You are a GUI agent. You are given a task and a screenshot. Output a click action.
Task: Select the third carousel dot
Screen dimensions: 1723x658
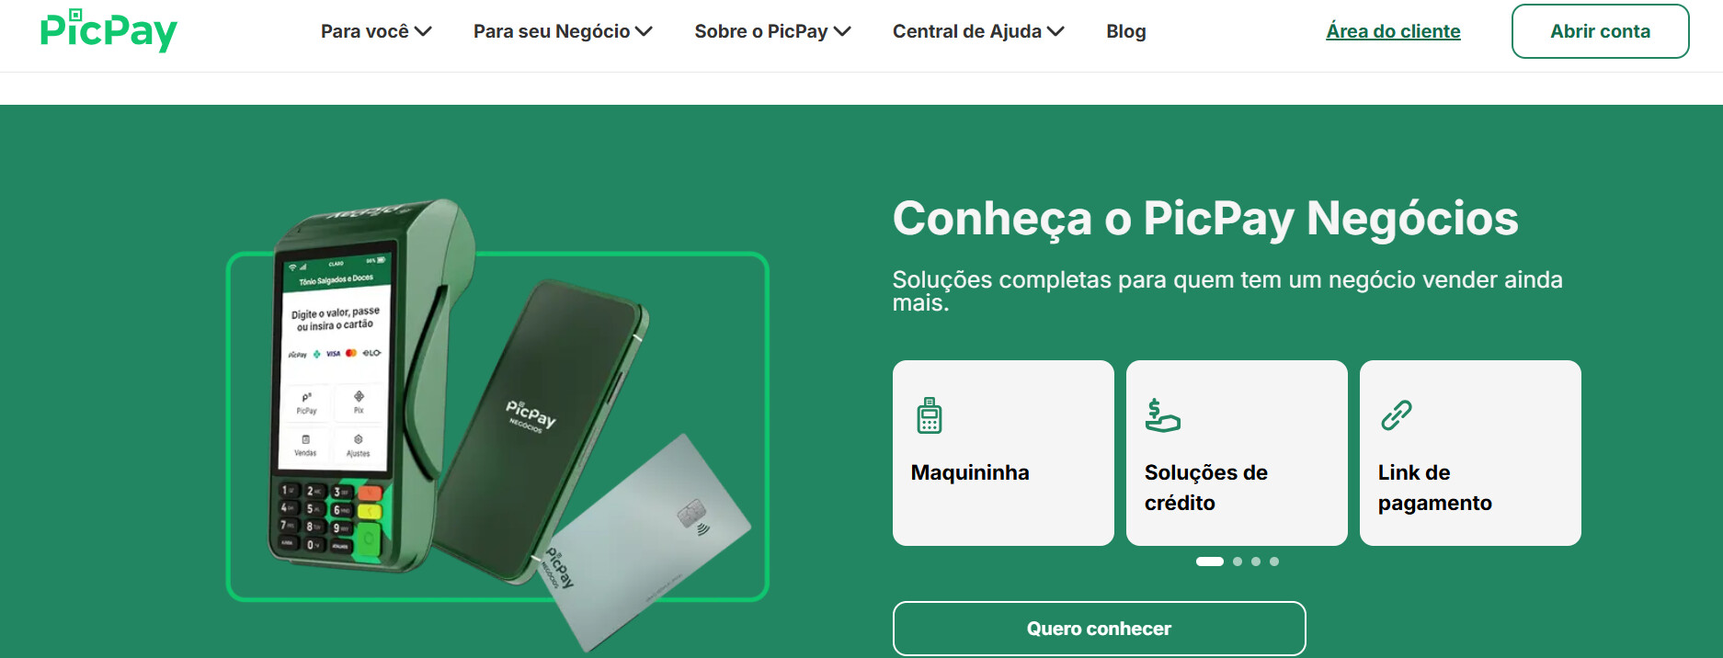tap(1256, 562)
